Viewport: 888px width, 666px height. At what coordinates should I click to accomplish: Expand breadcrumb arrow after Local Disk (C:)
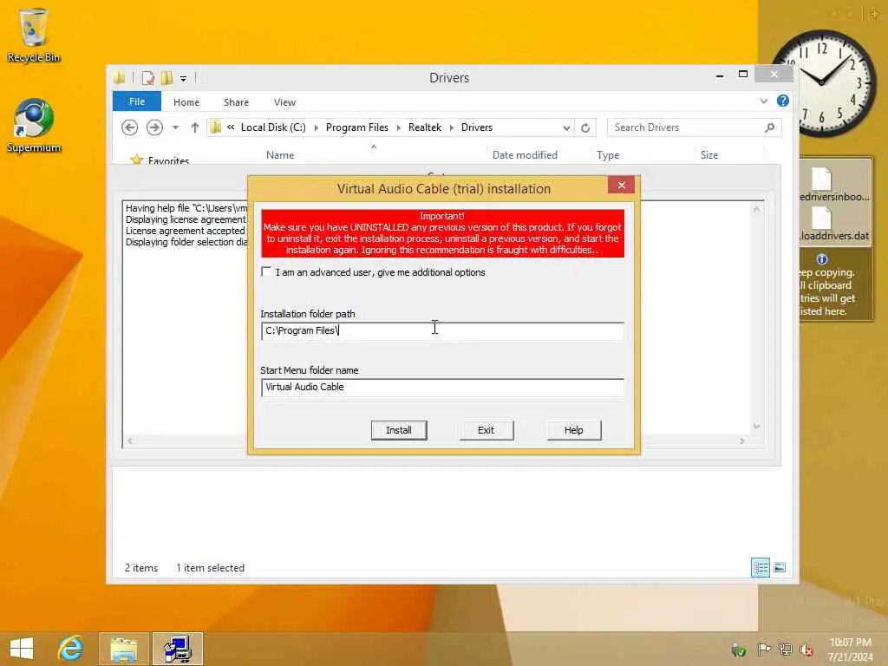[x=316, y=128]
